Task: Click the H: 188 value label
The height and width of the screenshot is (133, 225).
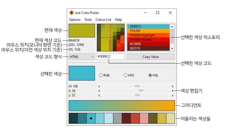Action: 73,86
